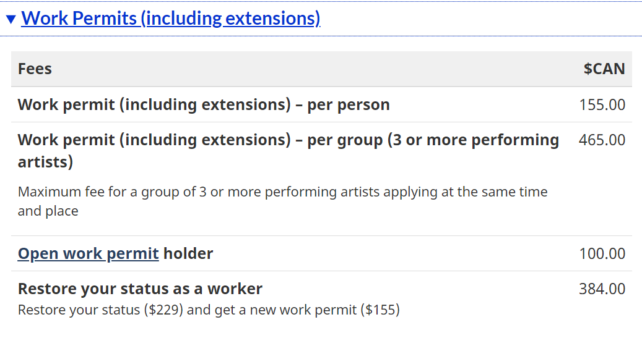Open the Work Permits (including extensions) heading link
Viewport: 642px width, 338px height.
pos(171,19)
